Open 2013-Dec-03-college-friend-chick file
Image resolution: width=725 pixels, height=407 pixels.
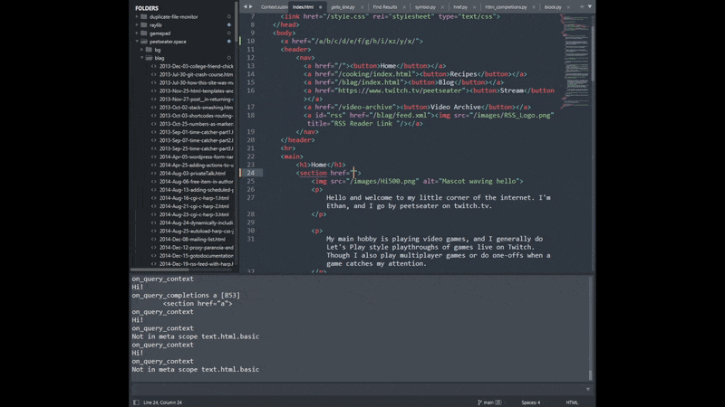click(197, 66)
